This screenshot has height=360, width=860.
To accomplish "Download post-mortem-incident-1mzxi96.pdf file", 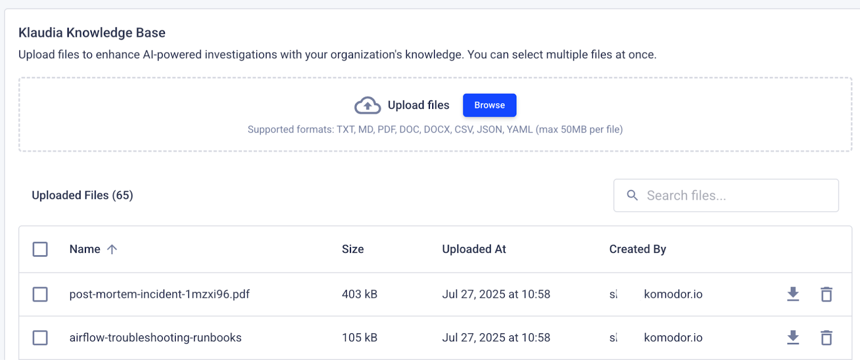I will tap(793, 294).
